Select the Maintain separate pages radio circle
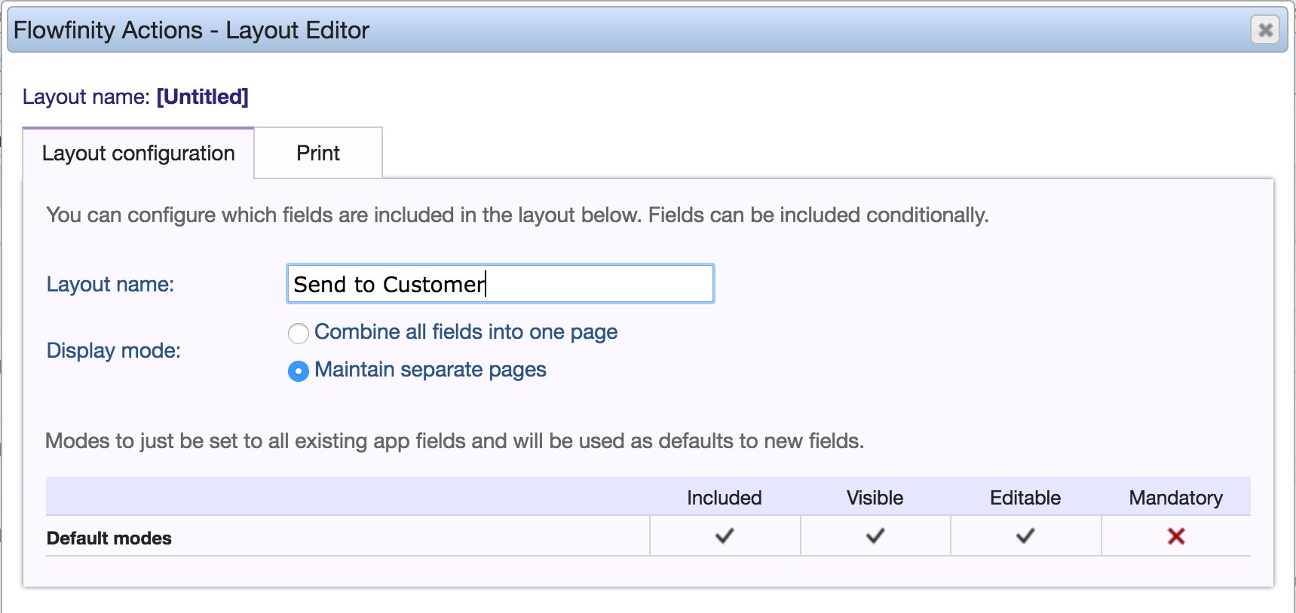The image size is (1296, 613). 299,371
